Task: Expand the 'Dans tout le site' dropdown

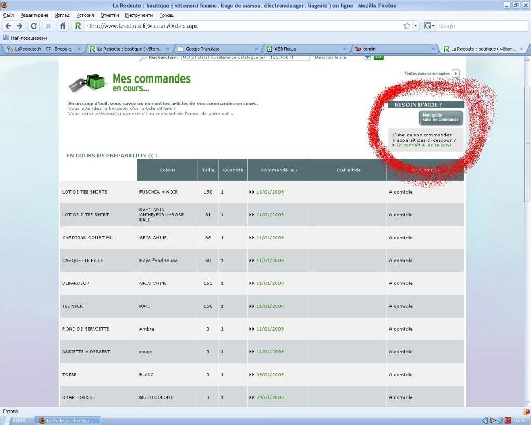Action: click(367, 57)
